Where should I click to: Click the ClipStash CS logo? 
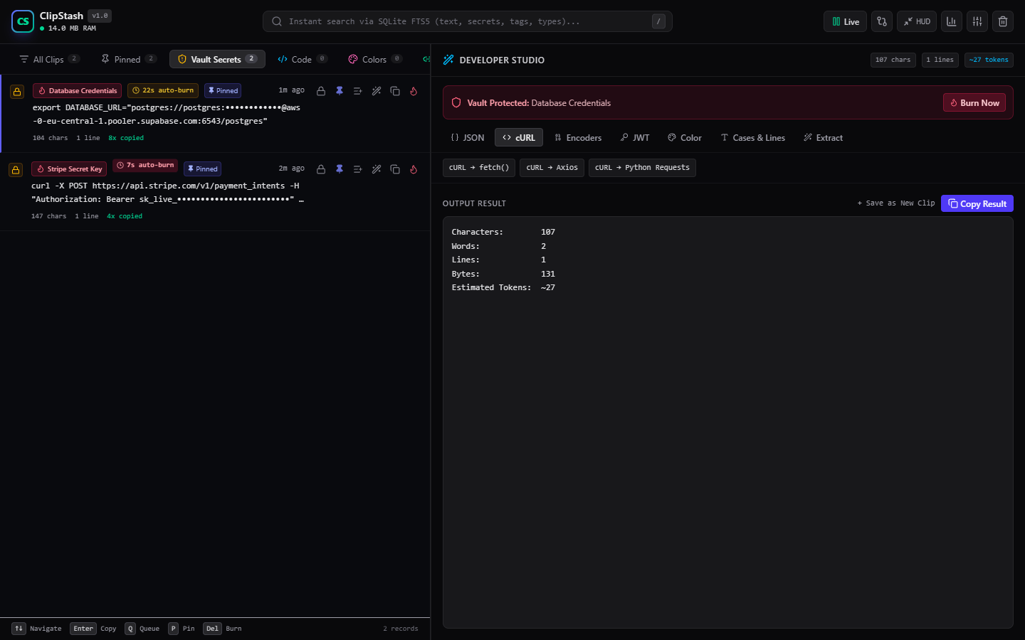click(23, 21)
